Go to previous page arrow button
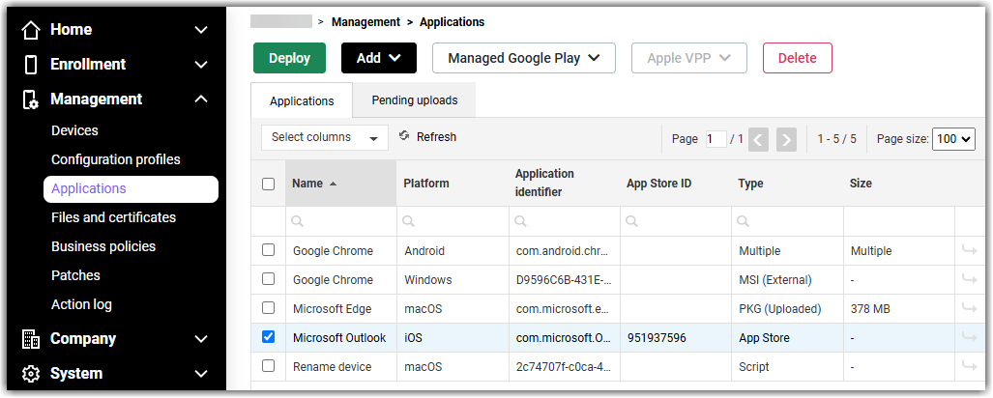This screenshot has width=993, height=398. pos(759,139)
